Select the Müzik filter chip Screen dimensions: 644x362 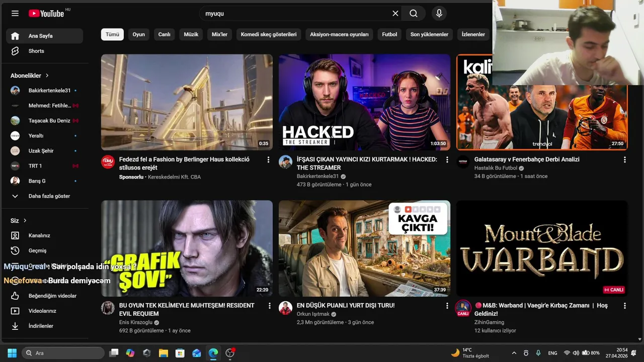pos(191,34)
